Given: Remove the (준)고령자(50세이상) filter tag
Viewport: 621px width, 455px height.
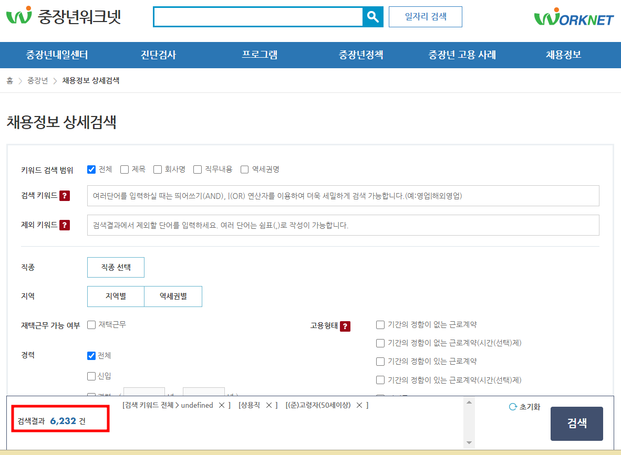Looking at the screenshot, I should click(359, 405).
